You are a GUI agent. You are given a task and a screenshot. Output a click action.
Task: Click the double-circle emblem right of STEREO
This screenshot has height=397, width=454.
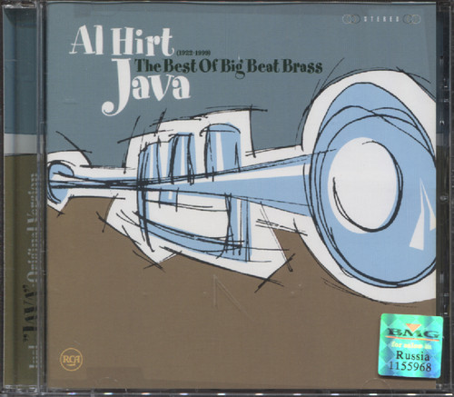(x=412, y=19)
